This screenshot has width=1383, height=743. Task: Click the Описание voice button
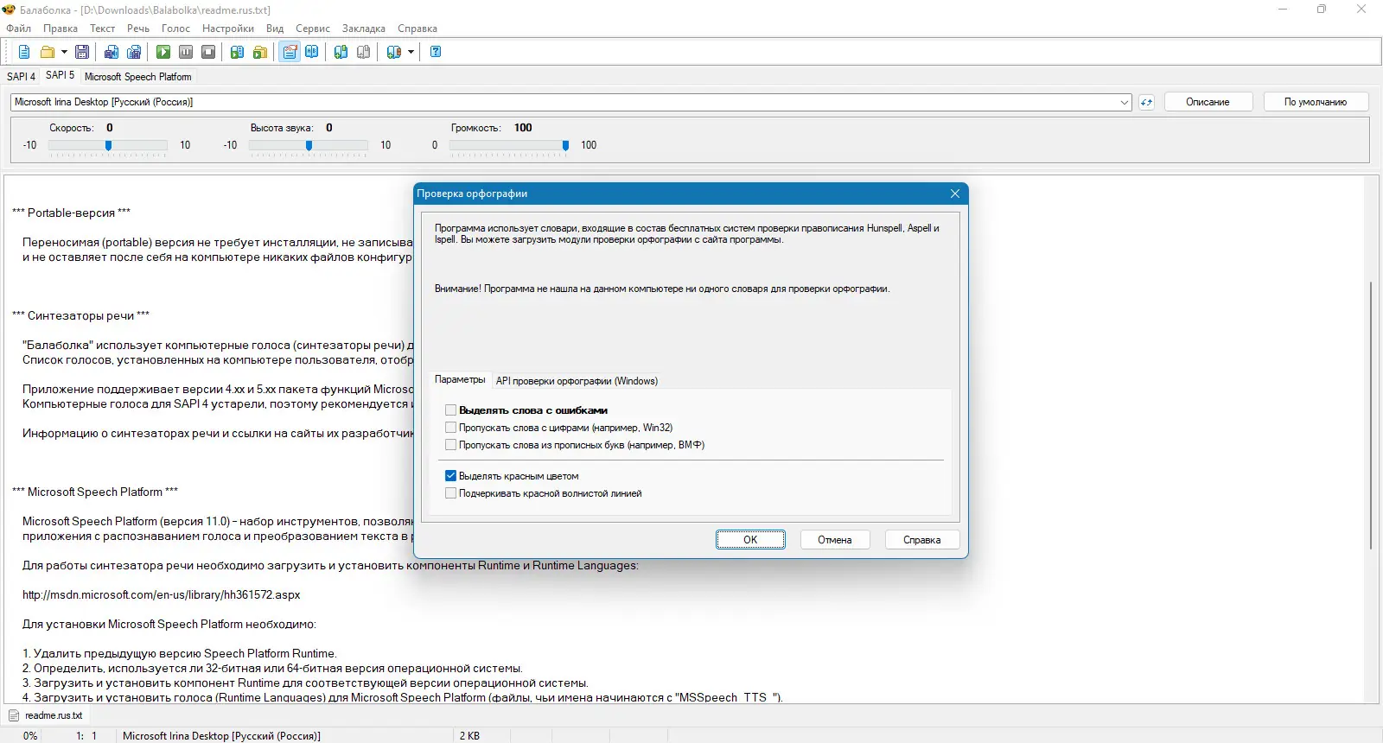1208,102
